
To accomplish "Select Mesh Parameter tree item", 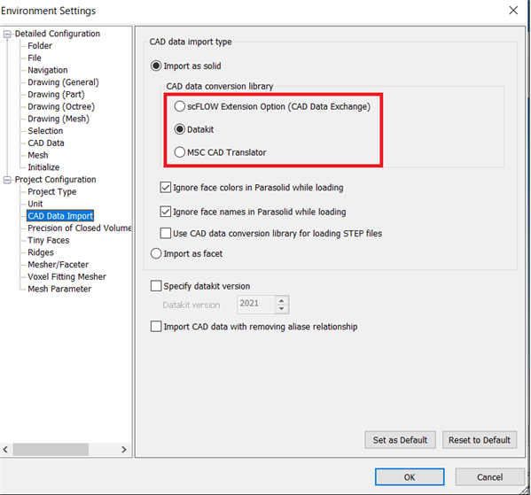I will tap(59, 290).
